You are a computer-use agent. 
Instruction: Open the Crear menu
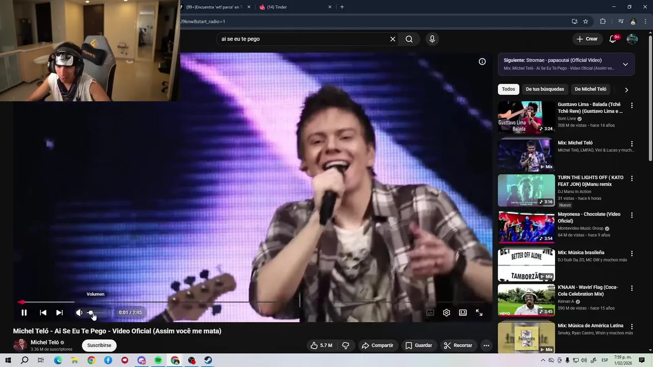pyautogui.click(x=587, y=39)
